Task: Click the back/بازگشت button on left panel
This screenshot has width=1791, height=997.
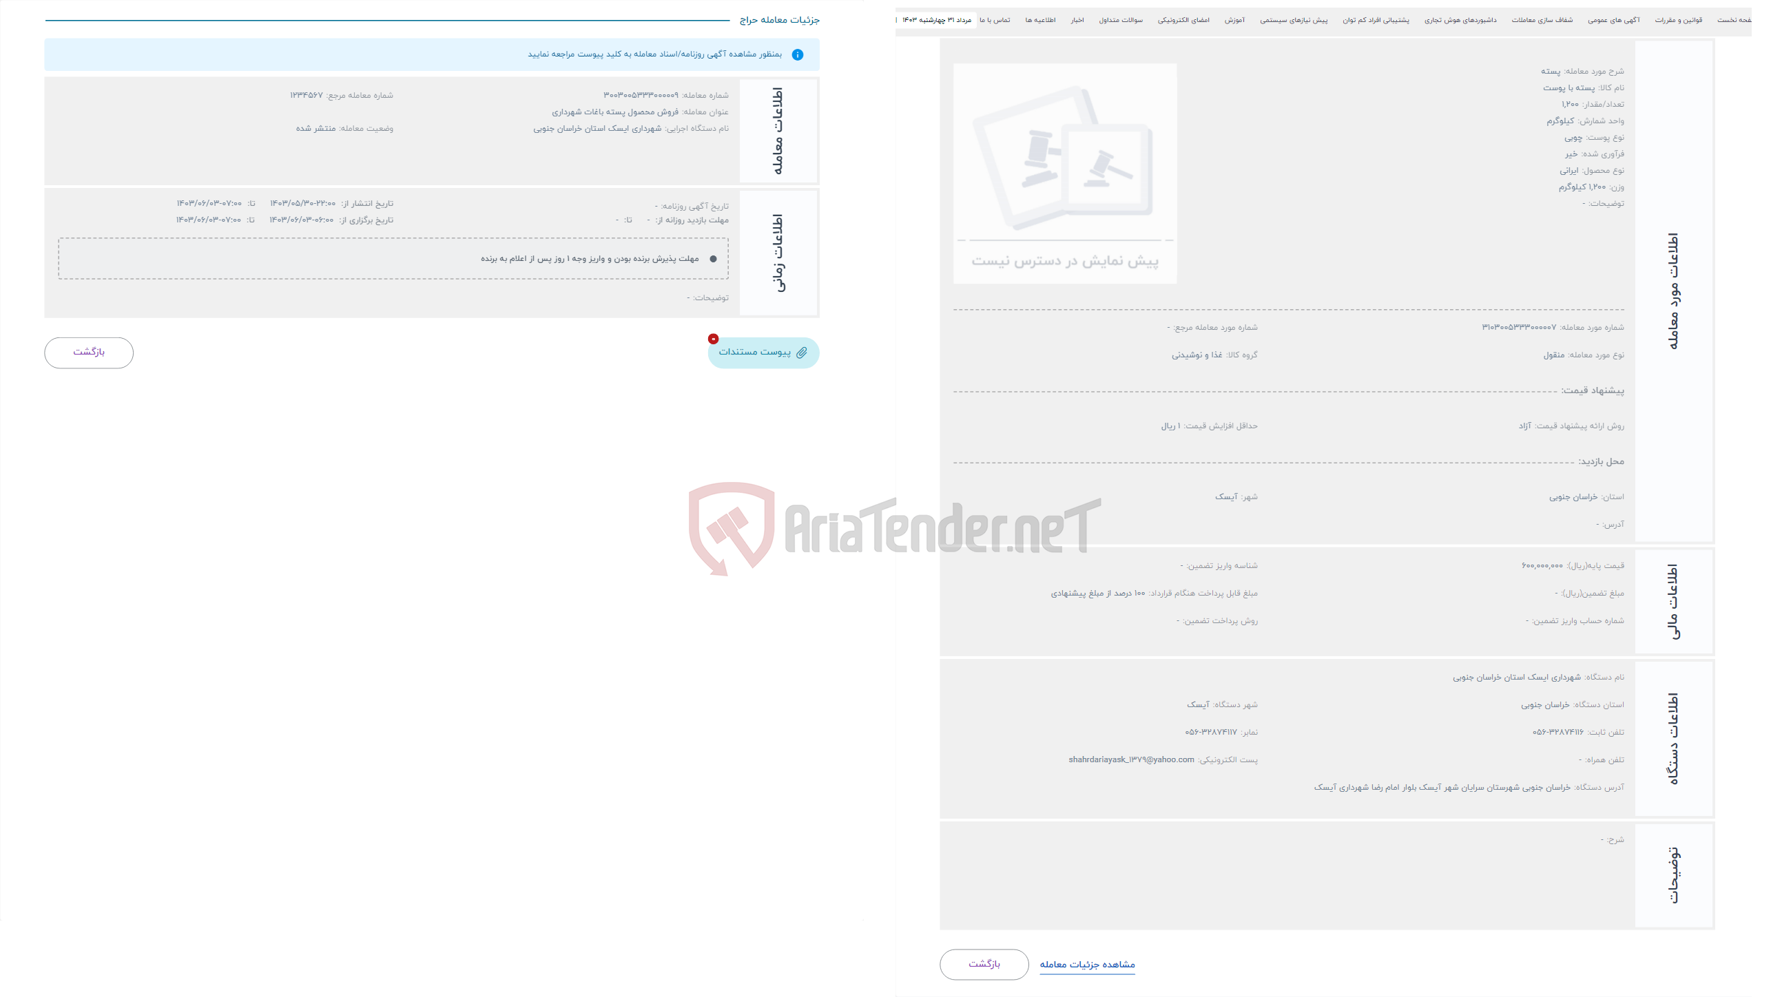Action: point(88,353)
